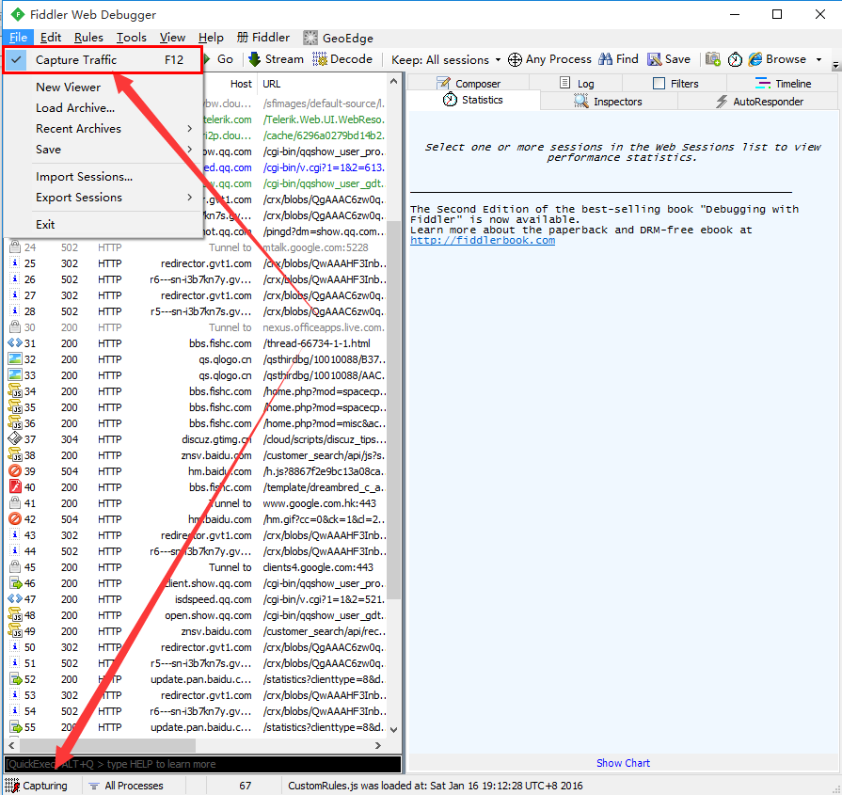Uncheck the Capture Traffic menu option
This screenshot has width=842, height=795.
(x=76, y=60)
